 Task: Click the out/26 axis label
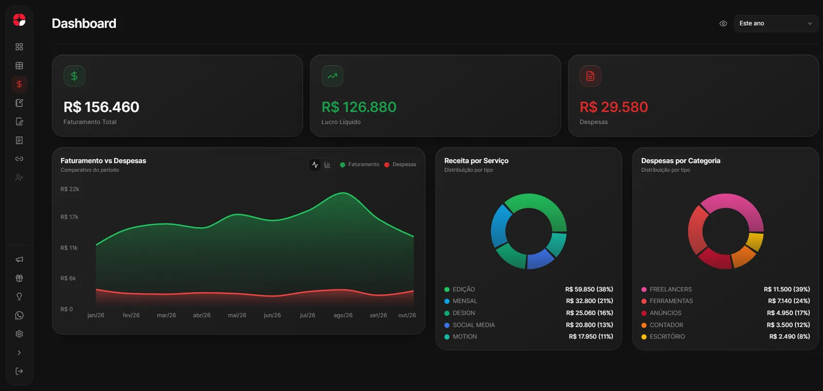tap(407, 315)
